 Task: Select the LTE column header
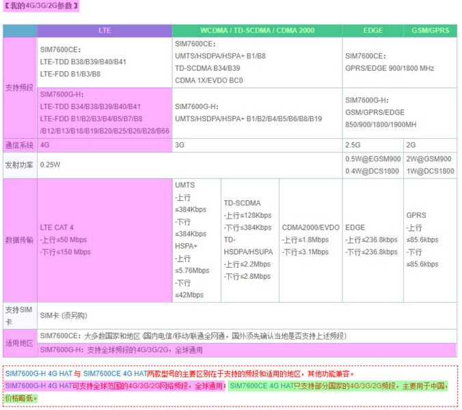pos(105,31)
